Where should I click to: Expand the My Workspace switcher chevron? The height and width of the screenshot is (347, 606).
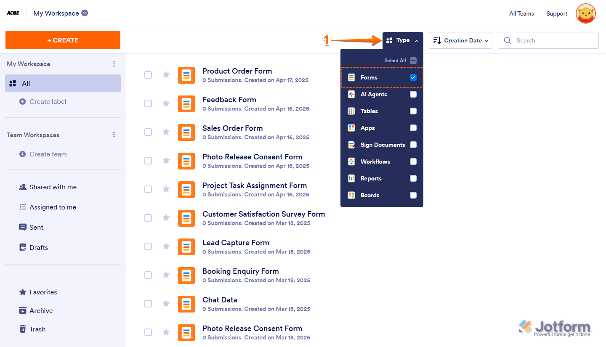coord(84,13)
